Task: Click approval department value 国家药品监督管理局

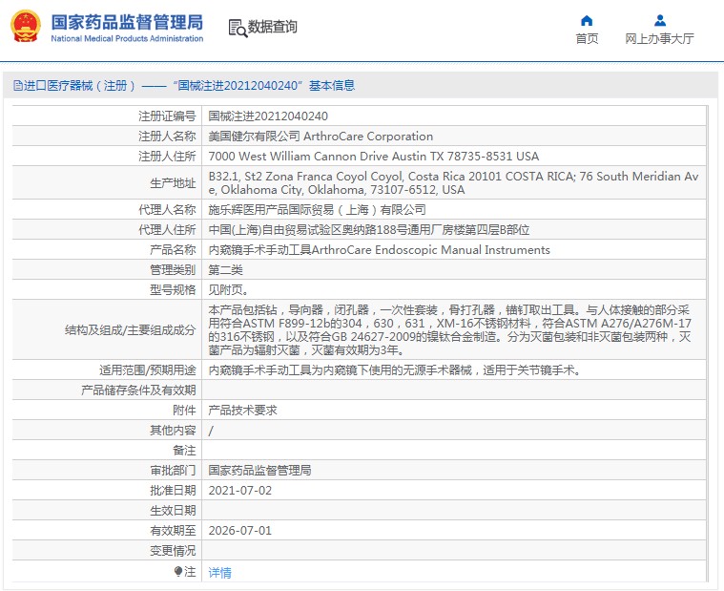Action: point(259,471)
